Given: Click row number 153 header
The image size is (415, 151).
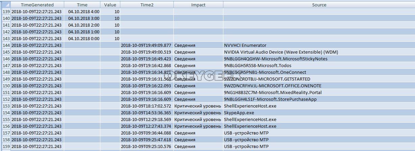Looking at the screenshot, I should pyautogui.click(x=6, y=106).
